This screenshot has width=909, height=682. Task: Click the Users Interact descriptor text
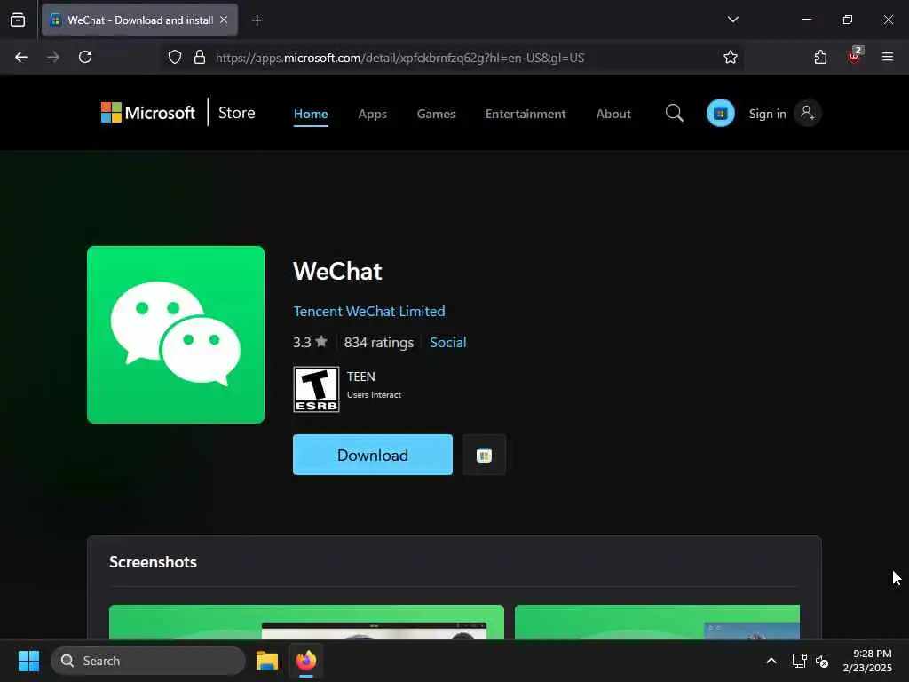(374, 395)
